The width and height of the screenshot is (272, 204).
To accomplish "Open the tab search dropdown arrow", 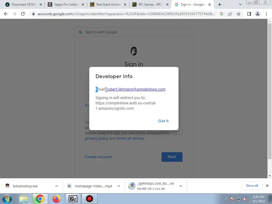I will [240, 5].
